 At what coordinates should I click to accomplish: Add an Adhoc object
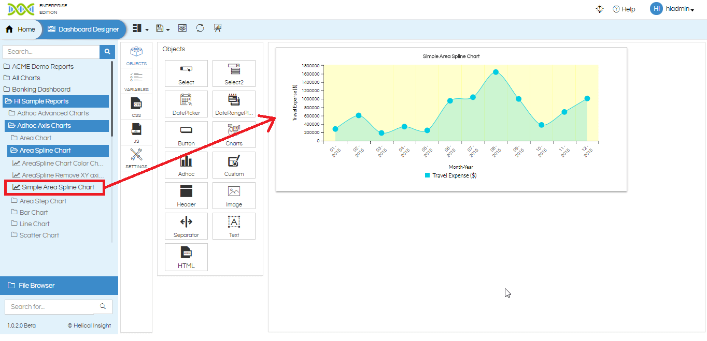click(186, 165)
